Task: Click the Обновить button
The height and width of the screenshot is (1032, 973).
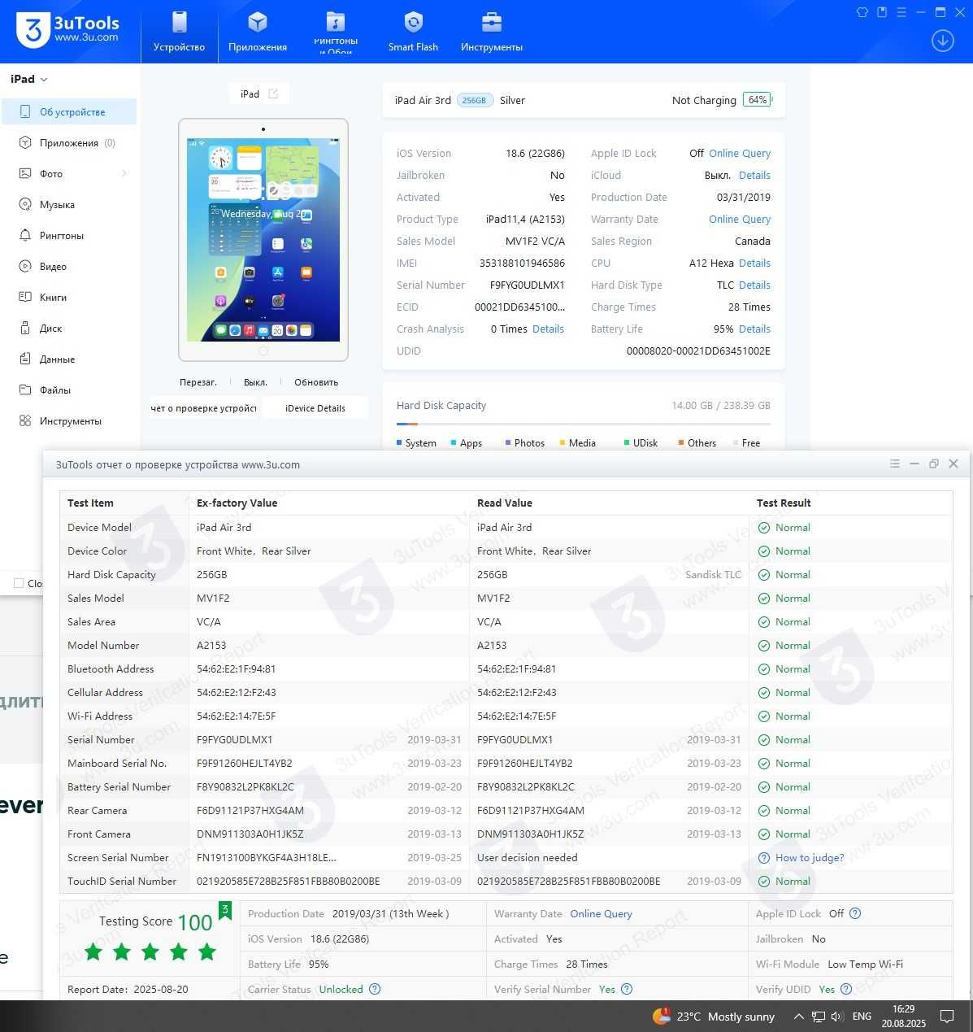Action: (x=316, y=382)
